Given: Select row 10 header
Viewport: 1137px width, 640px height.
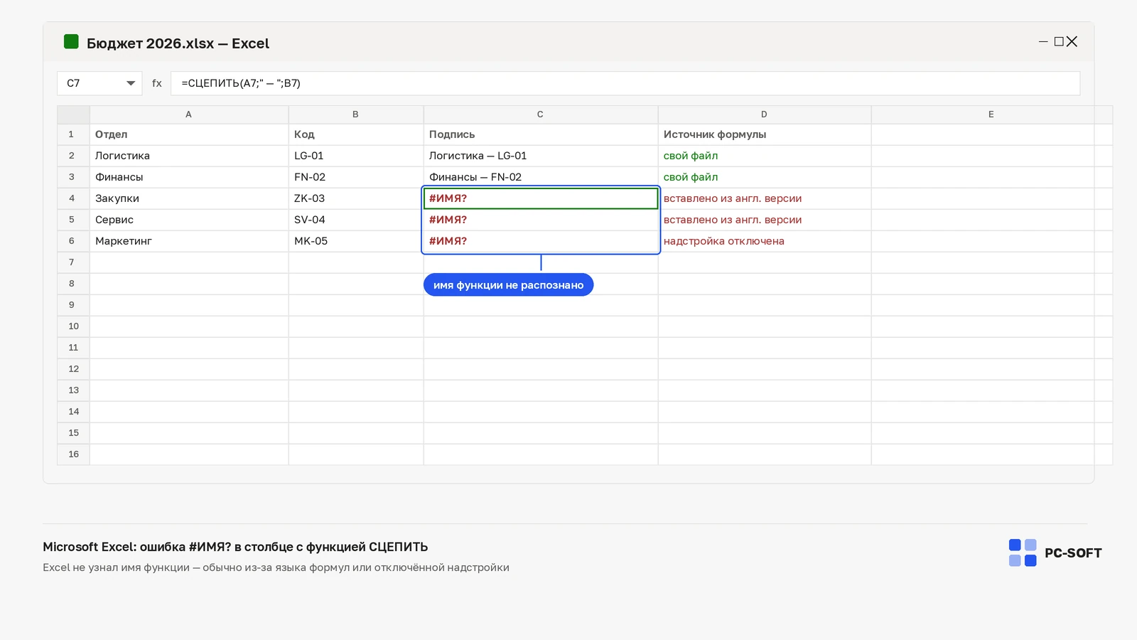Looking at the screenshot, I should [73, 326].
